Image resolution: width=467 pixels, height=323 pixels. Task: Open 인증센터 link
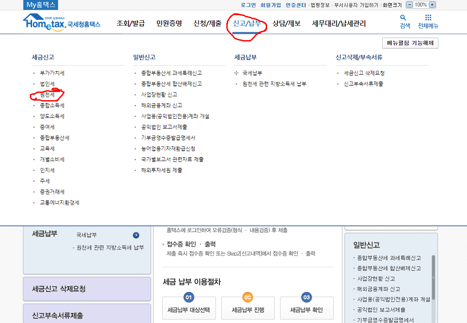[296, 5]
